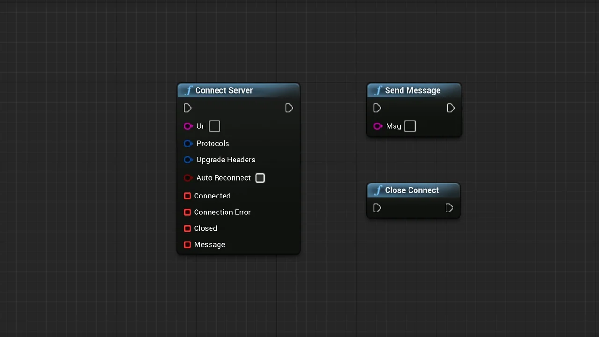Click the execution input arrow on Close Connect

pos(377,208)
